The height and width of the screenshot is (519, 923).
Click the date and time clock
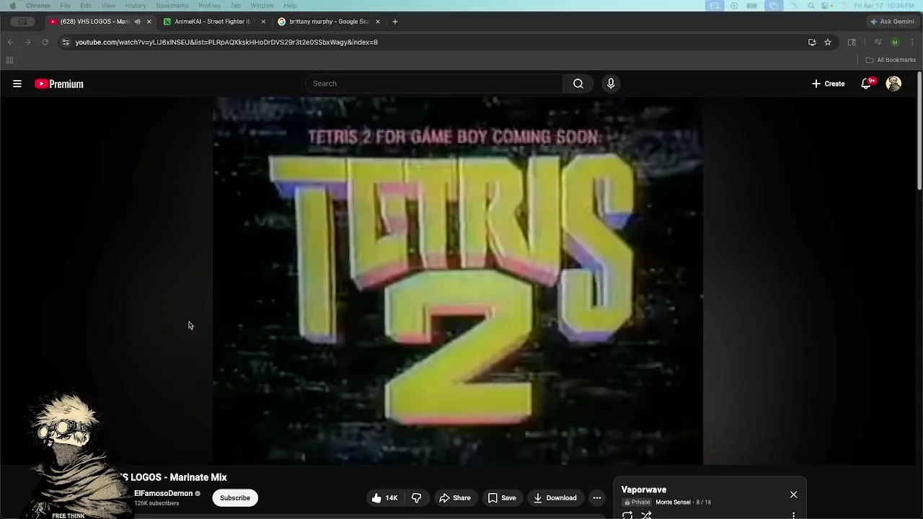(x=885, y=6)
